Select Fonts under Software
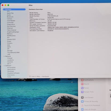 [9, 77]
